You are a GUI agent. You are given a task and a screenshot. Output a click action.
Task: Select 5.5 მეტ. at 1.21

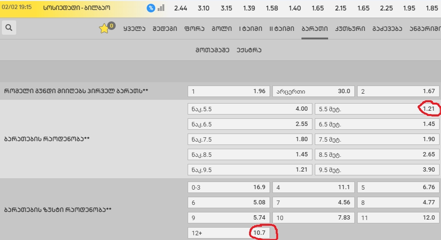point(377,109)
